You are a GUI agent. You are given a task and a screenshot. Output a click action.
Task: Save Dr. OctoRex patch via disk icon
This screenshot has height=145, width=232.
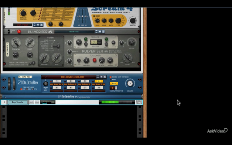pyautogui.click(x=105, y=77)
